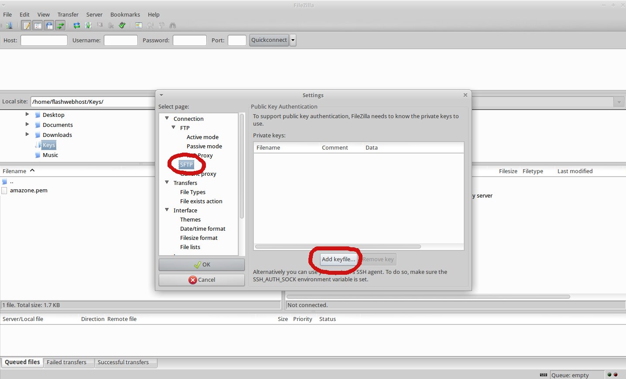Click the synchronized browsing toolbar icon

(161, 25)
